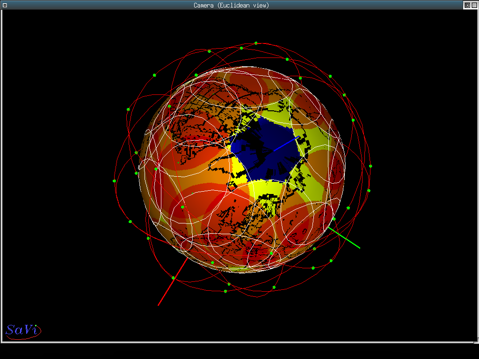
Task: Click the SaVi logo
Action: [22, 330]
